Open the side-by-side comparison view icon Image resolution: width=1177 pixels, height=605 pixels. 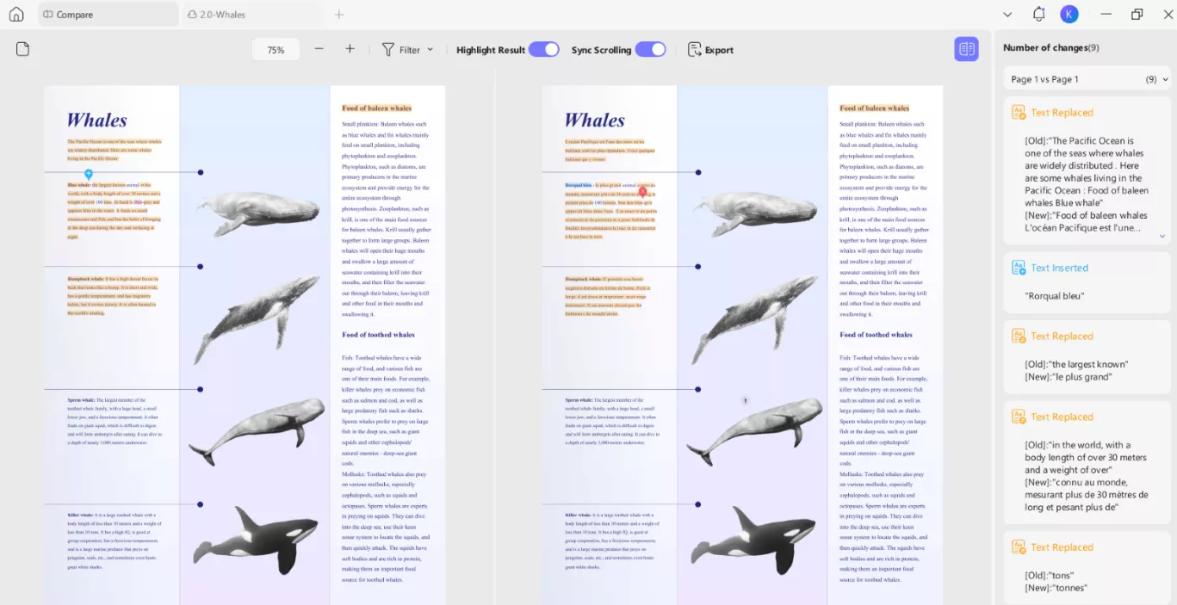coord(965,49)
